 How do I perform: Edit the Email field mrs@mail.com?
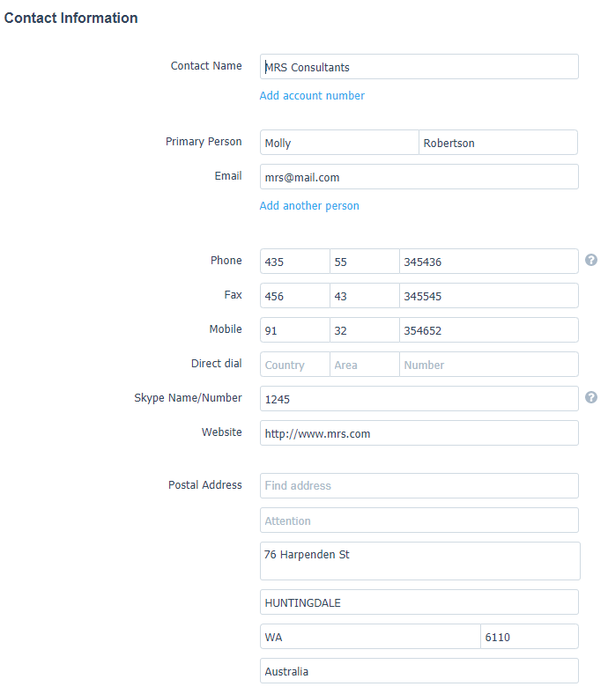point(419,177)
